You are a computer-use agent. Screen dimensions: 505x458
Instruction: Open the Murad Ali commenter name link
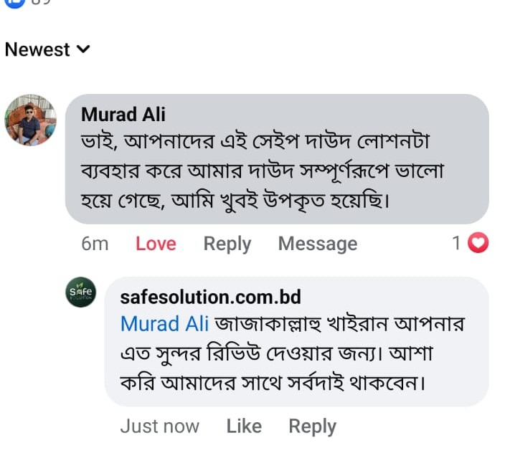[123, 114]
